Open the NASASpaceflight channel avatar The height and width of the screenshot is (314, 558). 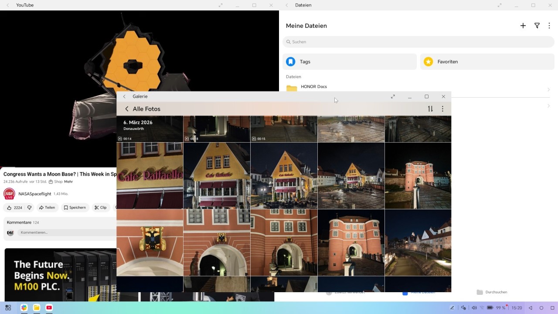(9, 194)
